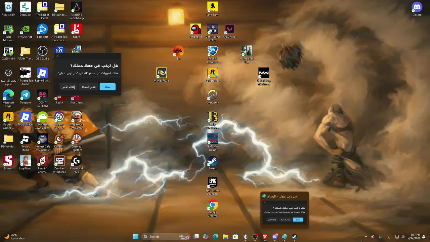
Task: Select The Last of Us Part II icon
Action: pos(43,11)
